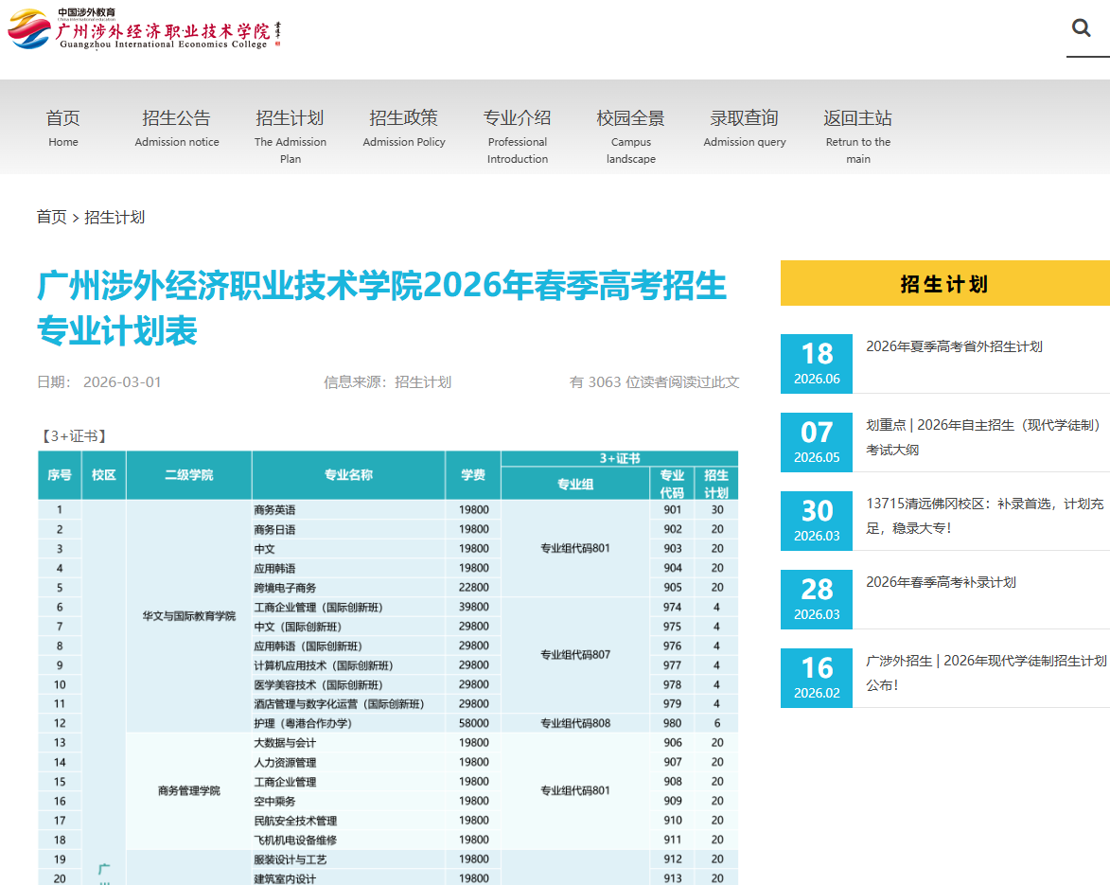Click 返回主站 Return to the main

pyautogui.click(x=858, y=136)
